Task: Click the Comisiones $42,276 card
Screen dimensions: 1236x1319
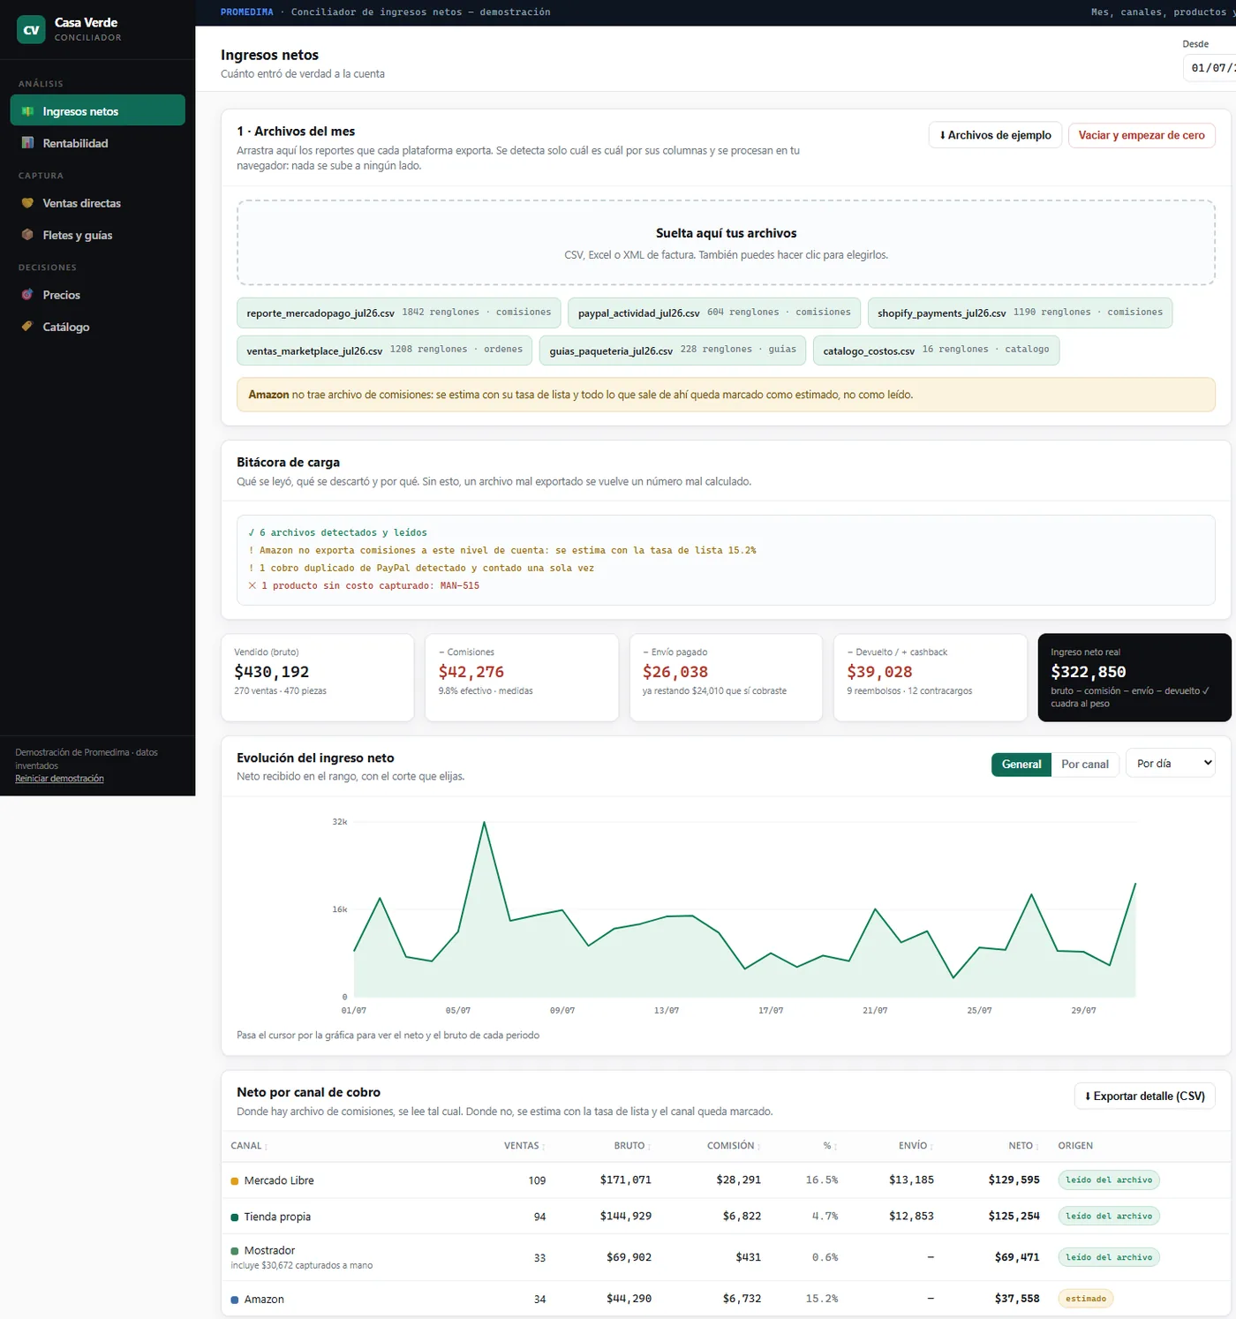Action: (x=522, y=677)
